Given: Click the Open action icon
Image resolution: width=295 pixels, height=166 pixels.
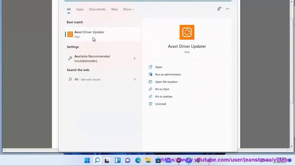Looking at the screenshot, I should click(150, 67).
